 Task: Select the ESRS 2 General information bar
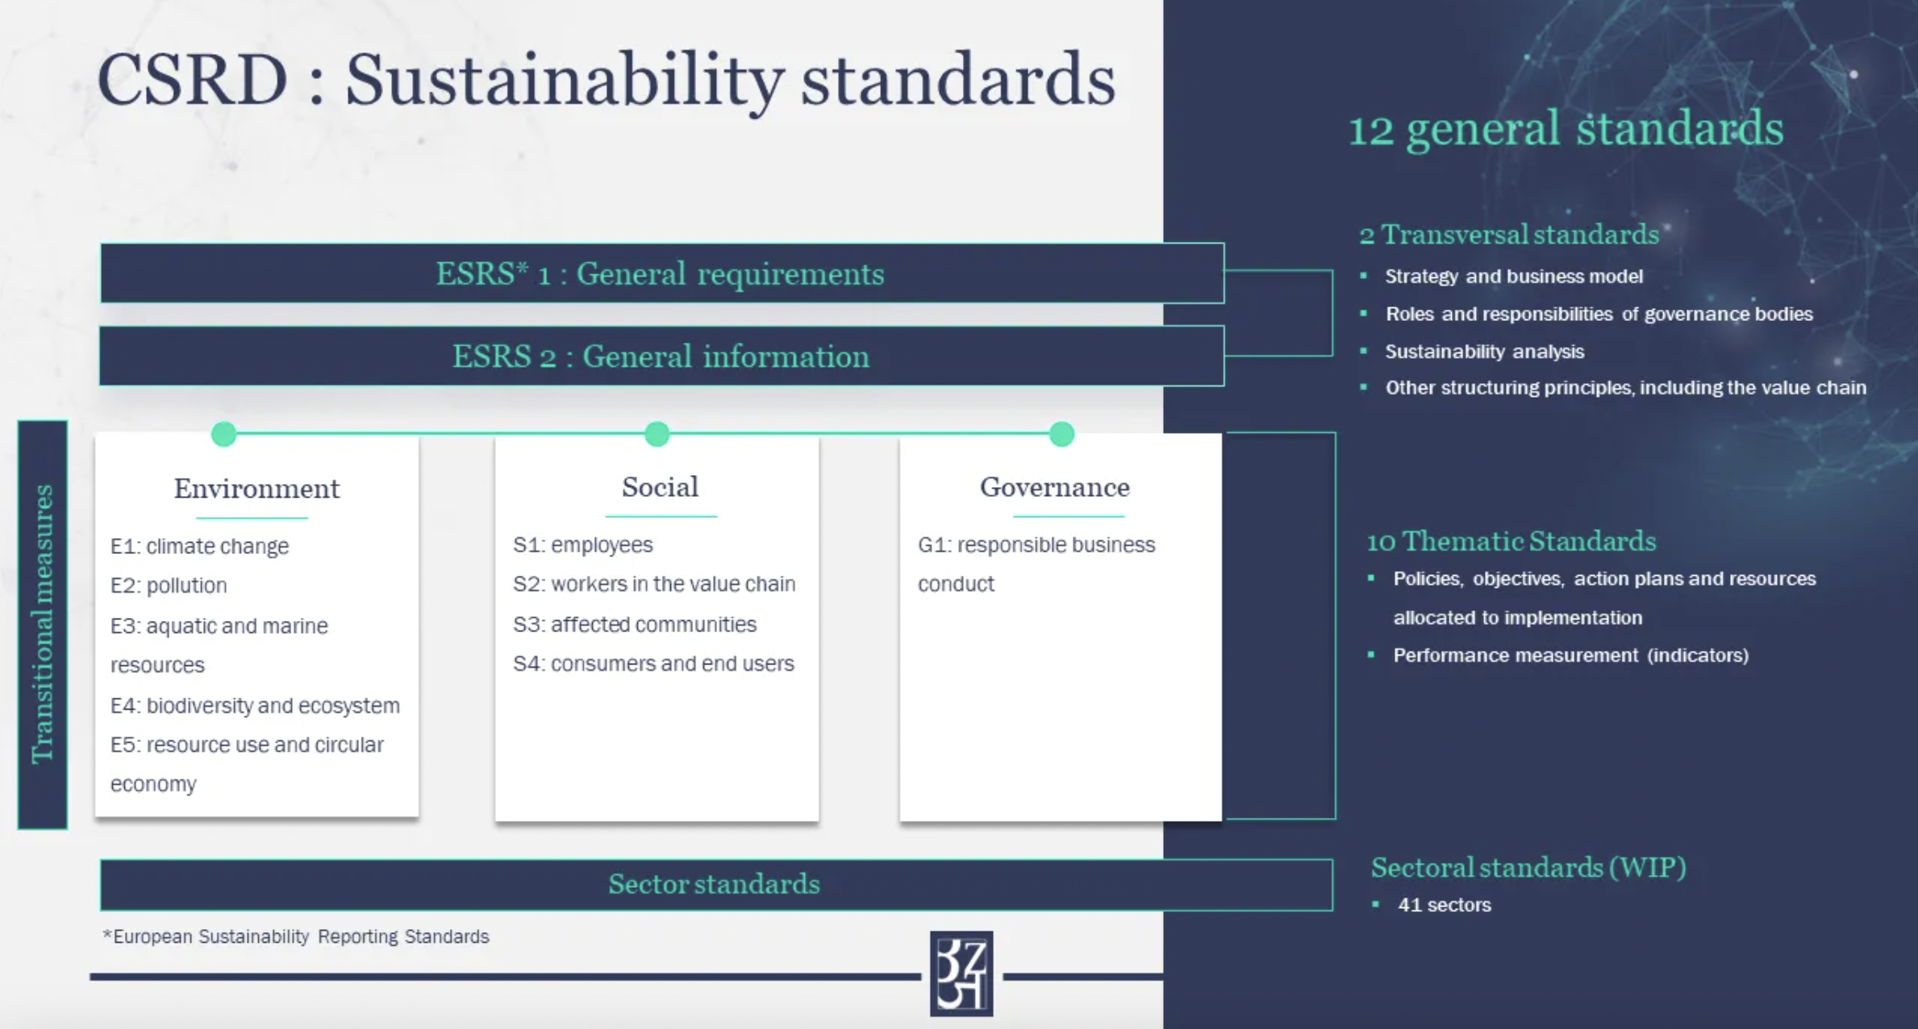pos(661,356)
